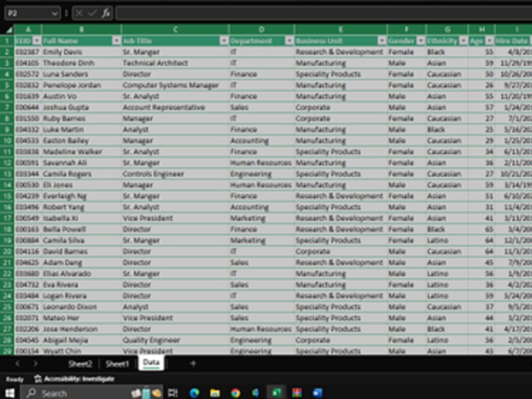Open the Department filter dropdown
The width and height of the screenshot is (532, 399).
[x=289, y=41]
